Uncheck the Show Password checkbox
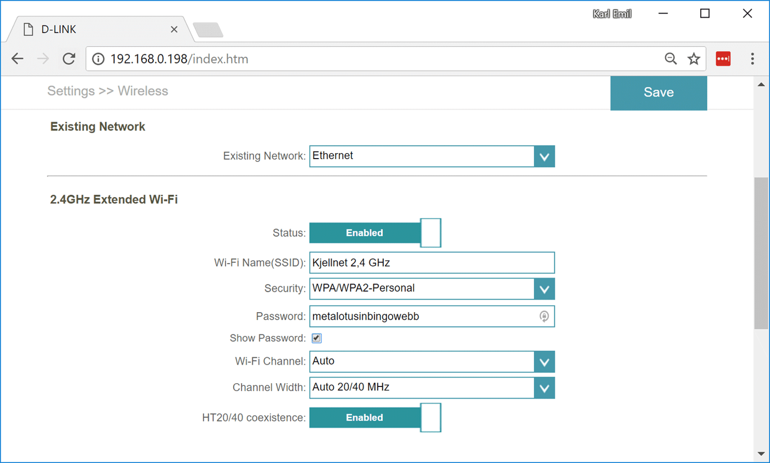 pyautogui.click(x=317, y=338)
